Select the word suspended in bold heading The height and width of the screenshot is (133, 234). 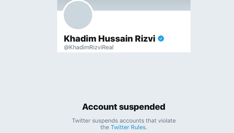coord(142,107)
